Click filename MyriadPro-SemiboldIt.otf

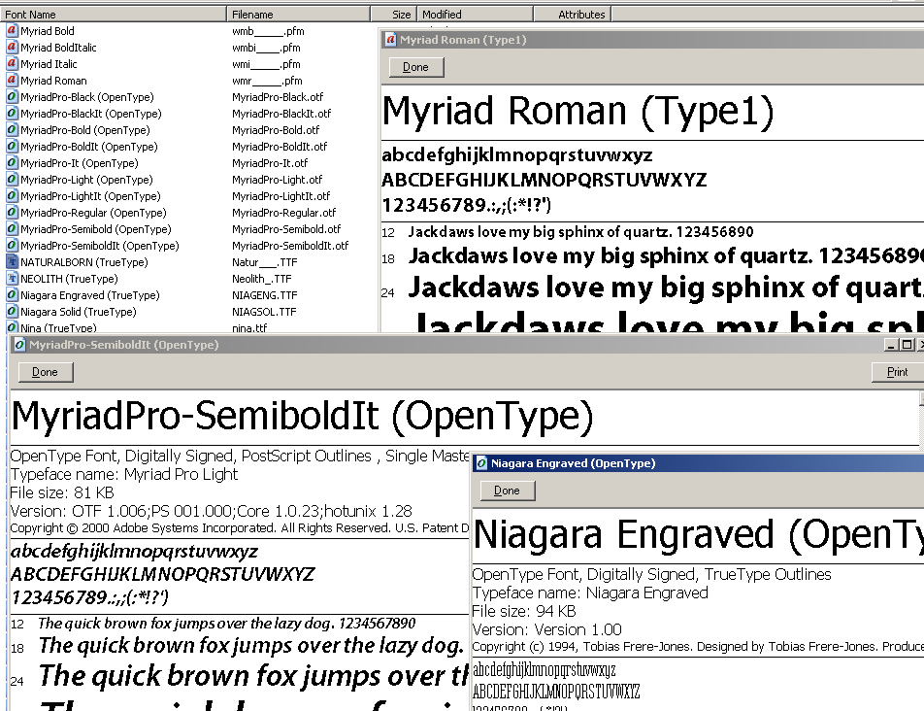point(290,245)
